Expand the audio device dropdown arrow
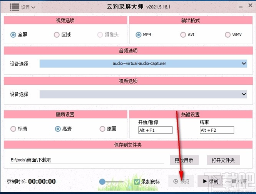Screen dimensions: 256x194 [x=244, y=64]
